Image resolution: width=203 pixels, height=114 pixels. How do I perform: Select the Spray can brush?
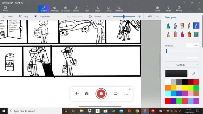189,35
